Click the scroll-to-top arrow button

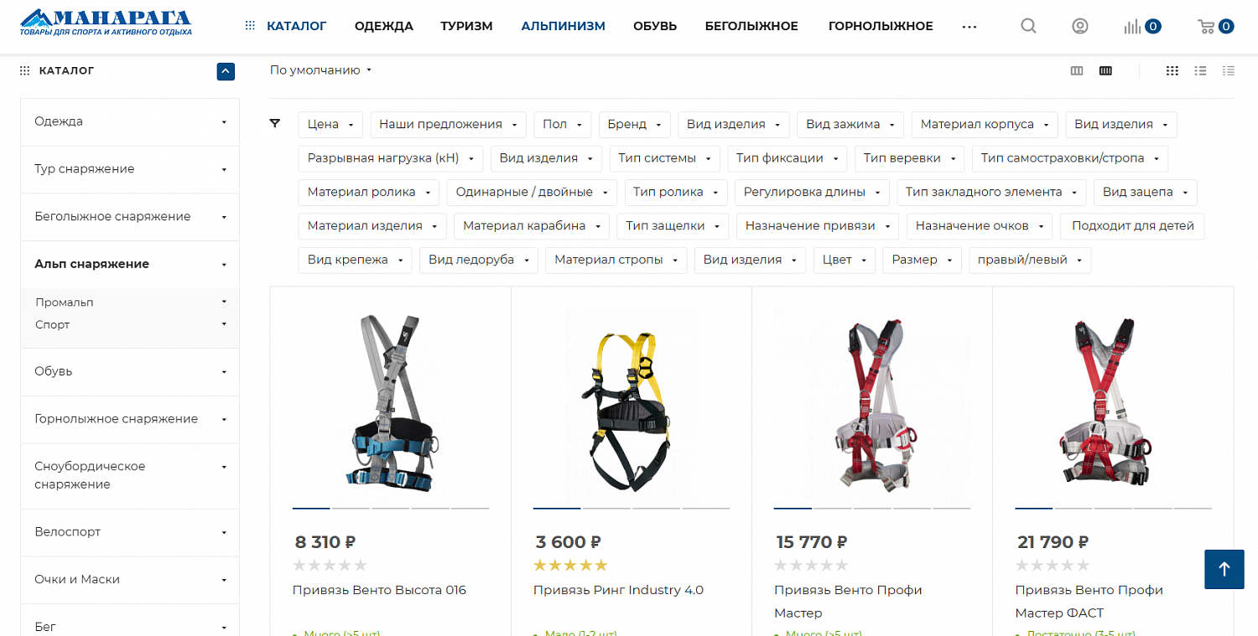point(1224,570)
